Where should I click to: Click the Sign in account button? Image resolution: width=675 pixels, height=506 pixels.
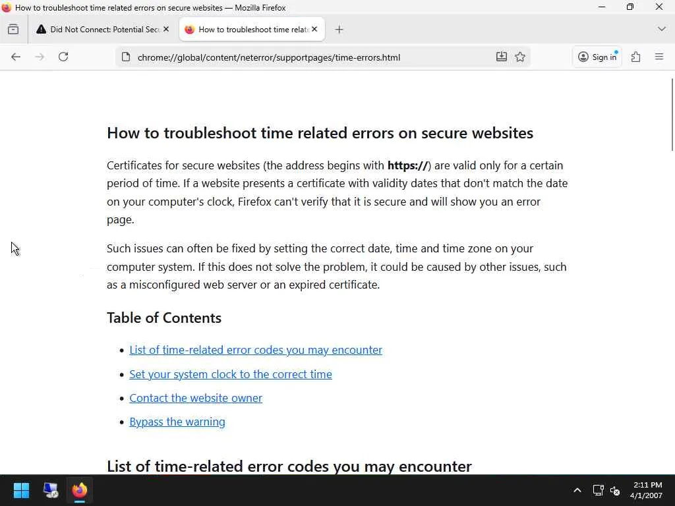(597, 57)
